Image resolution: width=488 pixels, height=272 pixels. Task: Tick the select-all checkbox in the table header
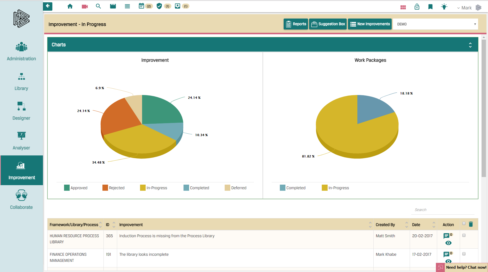coord(464,224)
